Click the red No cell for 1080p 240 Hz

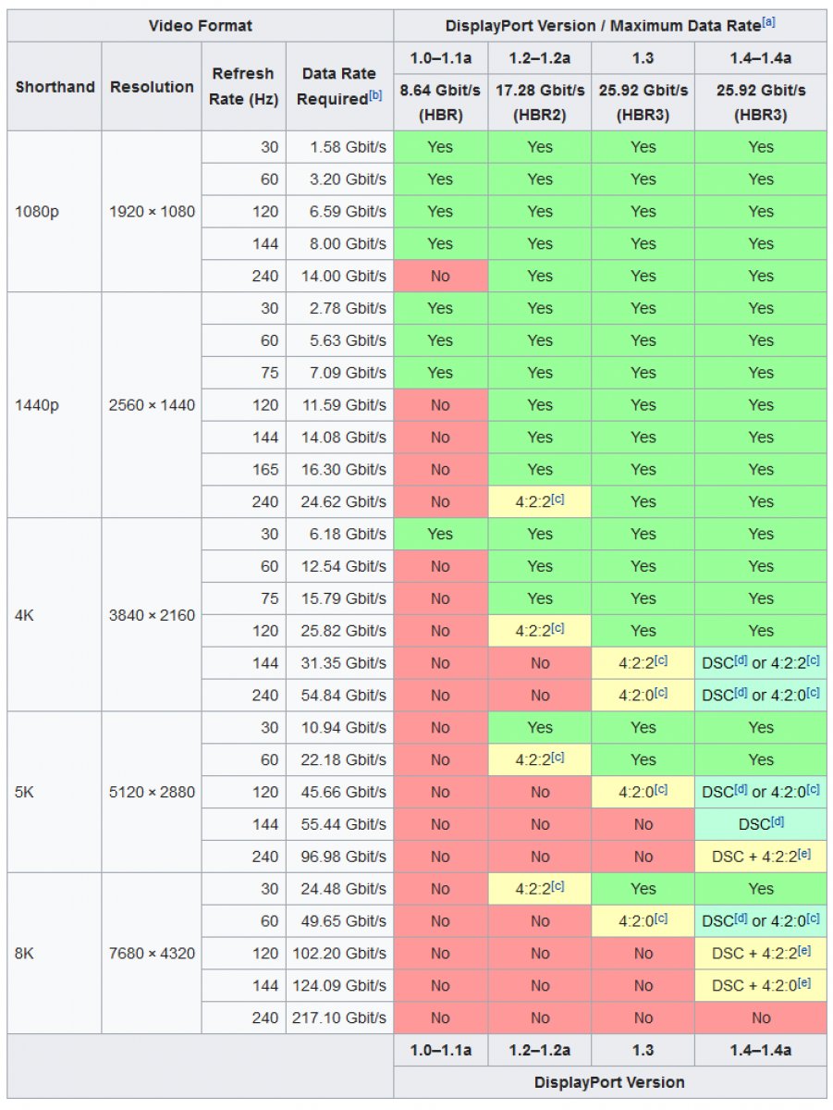(x=440, y=276)
